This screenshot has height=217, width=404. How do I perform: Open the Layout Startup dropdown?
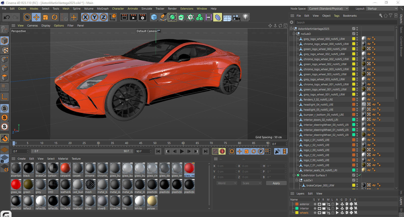click(382, 9)
